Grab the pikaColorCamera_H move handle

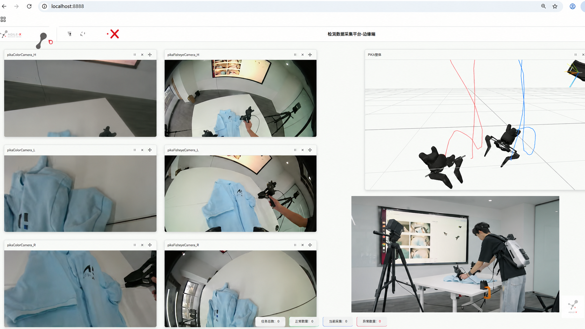pos(150,55)
